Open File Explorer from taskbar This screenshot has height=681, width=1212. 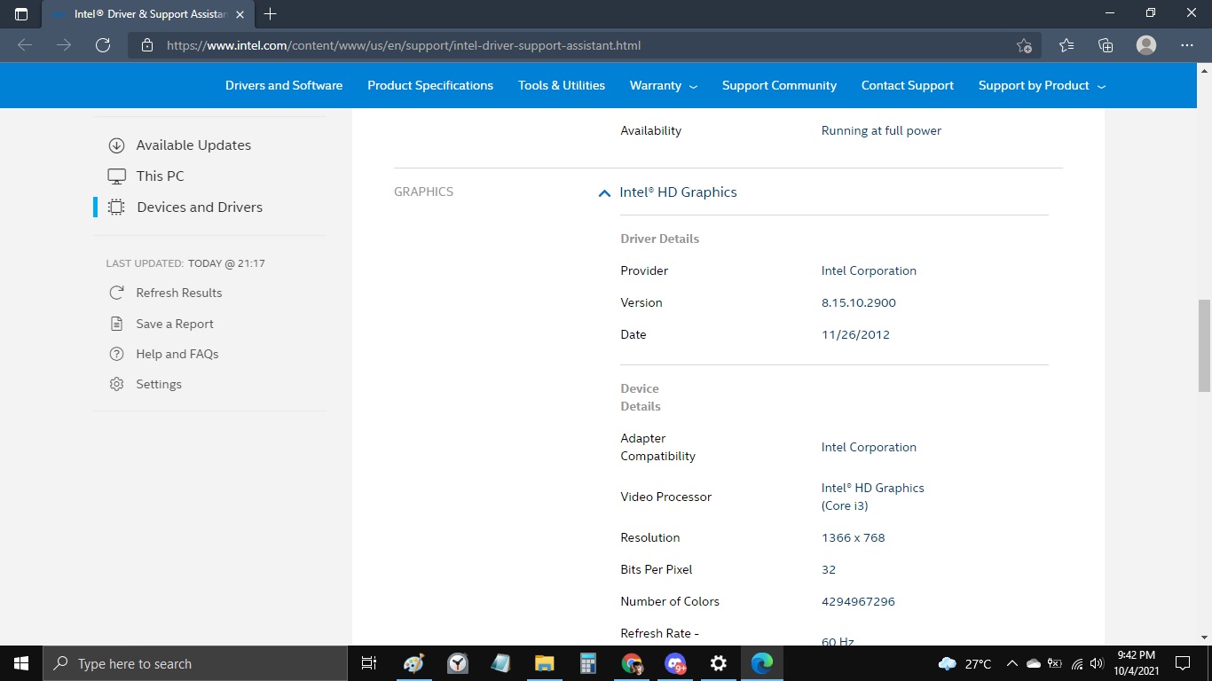coord(545,663)
